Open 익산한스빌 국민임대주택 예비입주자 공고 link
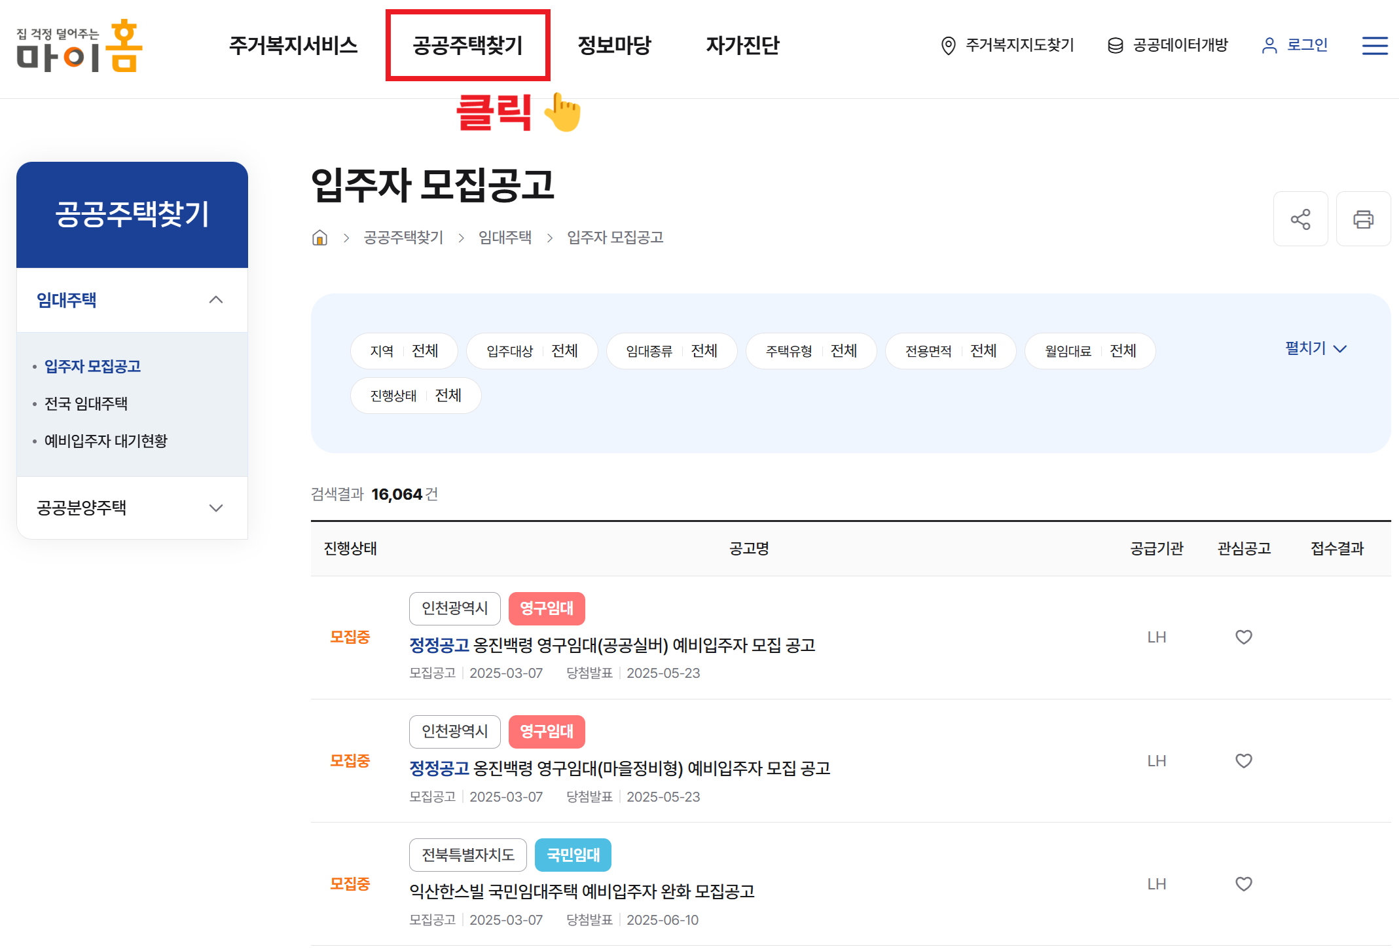 click(581, 891)
